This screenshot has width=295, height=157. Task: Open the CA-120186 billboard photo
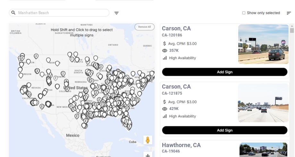pos(263,44)
